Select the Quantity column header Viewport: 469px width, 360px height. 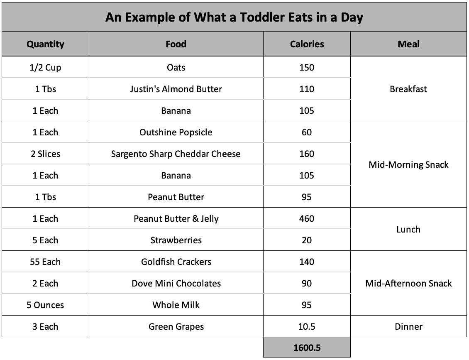pyautogui.click(x=45, y=44)
